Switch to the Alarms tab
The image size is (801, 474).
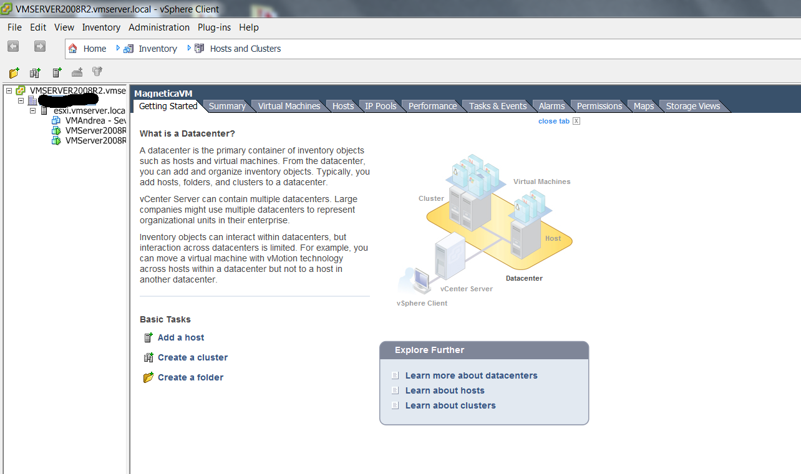click(x=551, y=106)
